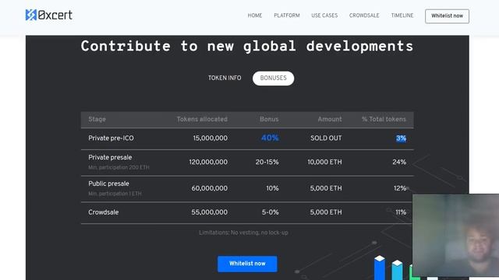Screen dimensions: 499x280
Task: Open the HOME nav link
Action: pos(255,16)
